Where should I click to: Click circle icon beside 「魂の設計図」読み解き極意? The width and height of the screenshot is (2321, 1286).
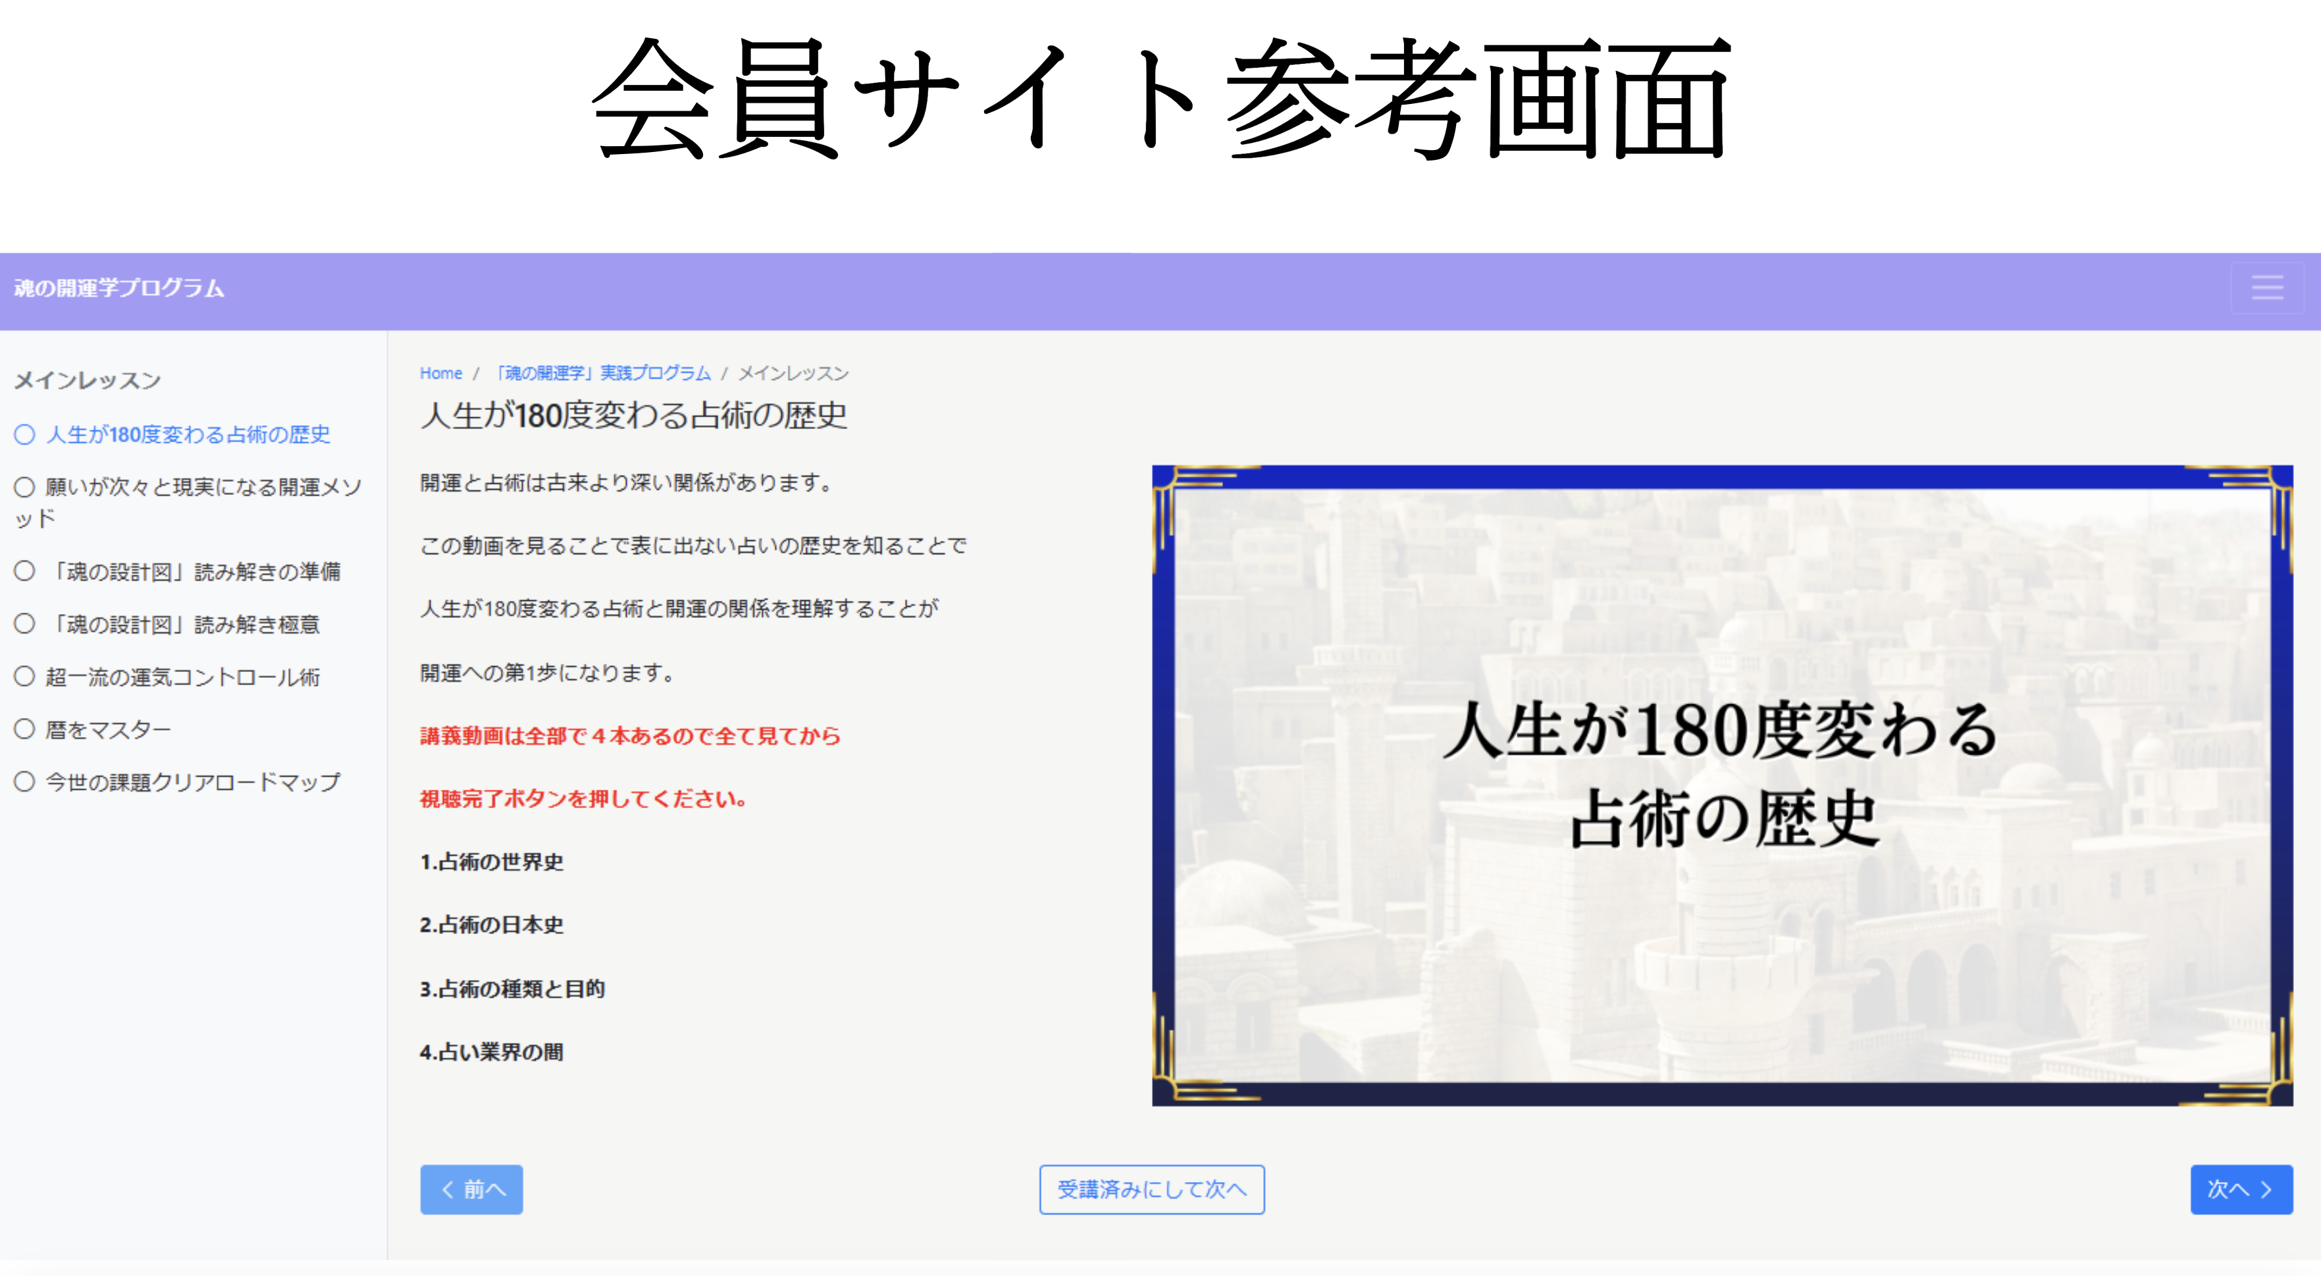(x=24, y=624)
